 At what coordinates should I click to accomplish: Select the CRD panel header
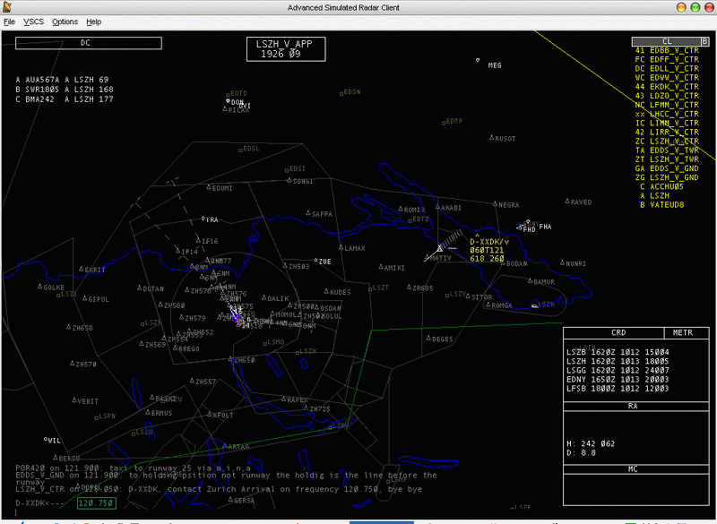(x=618, y=332)
